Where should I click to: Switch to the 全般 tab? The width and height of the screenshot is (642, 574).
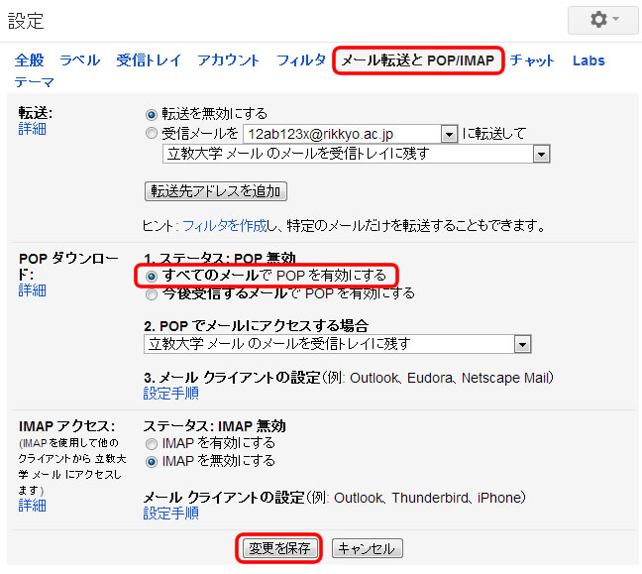[29, 60]
